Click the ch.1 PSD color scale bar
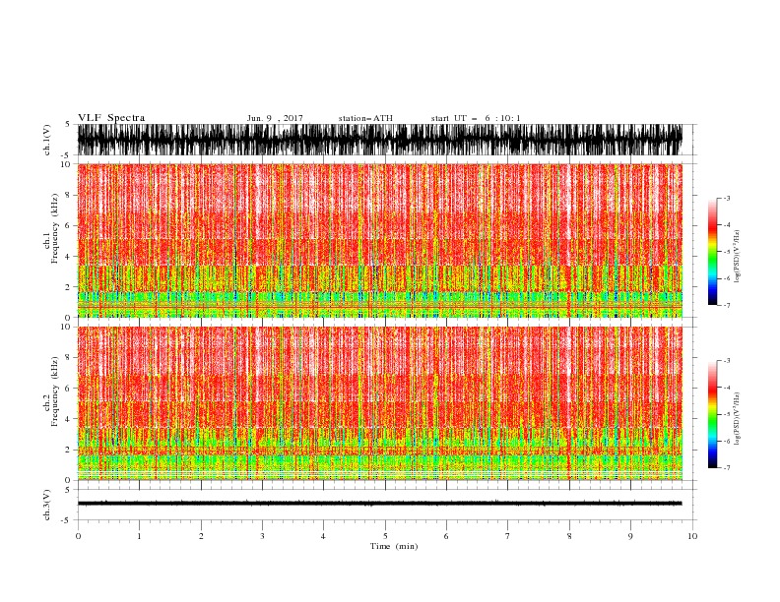The width and height of the screenshot is (780, 602). (712, 251)
